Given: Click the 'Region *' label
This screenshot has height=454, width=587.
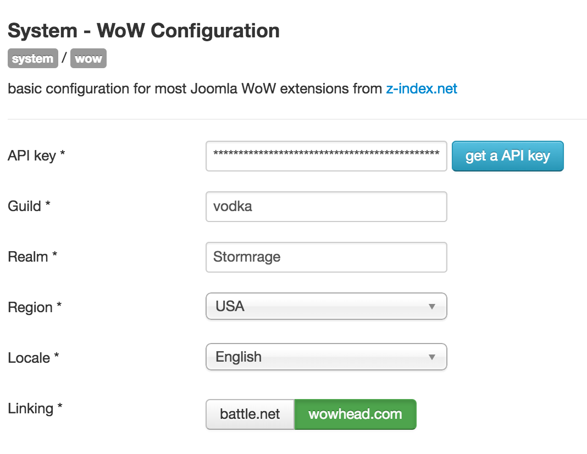Looking at the screenshot, I should (x=35, y=307).
